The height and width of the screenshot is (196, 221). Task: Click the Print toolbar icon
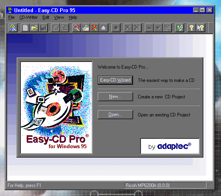(x=55, y=28)
